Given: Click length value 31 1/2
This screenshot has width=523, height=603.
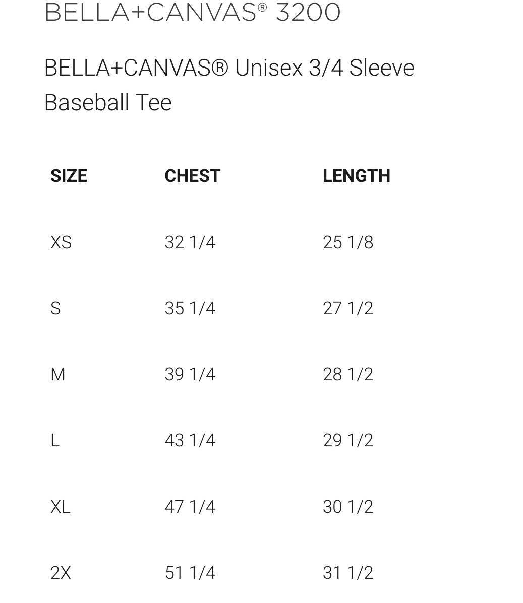Looking at the screenshot, I should 348,573.
